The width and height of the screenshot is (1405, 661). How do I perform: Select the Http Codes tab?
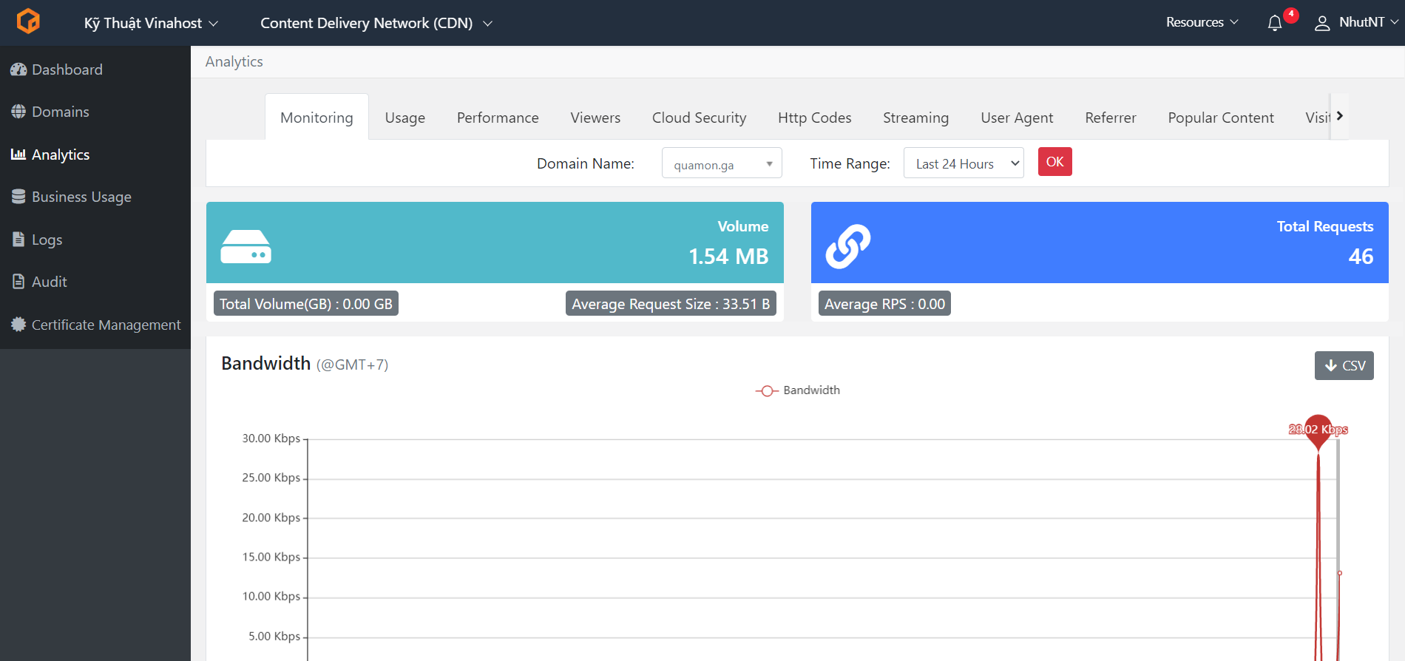[x=814, y=118]
